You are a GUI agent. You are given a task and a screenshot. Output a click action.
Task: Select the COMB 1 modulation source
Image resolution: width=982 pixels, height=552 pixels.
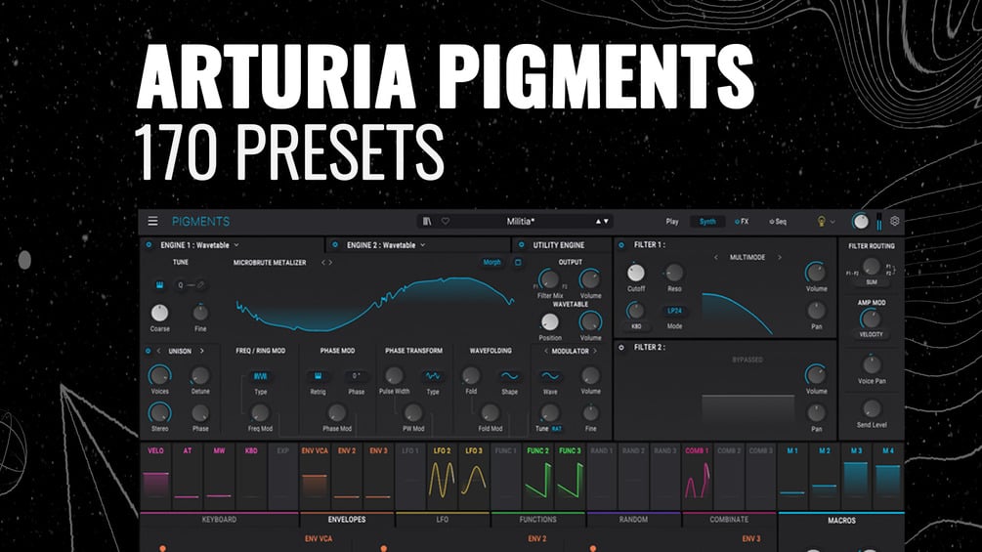click(x=697, y=475)
